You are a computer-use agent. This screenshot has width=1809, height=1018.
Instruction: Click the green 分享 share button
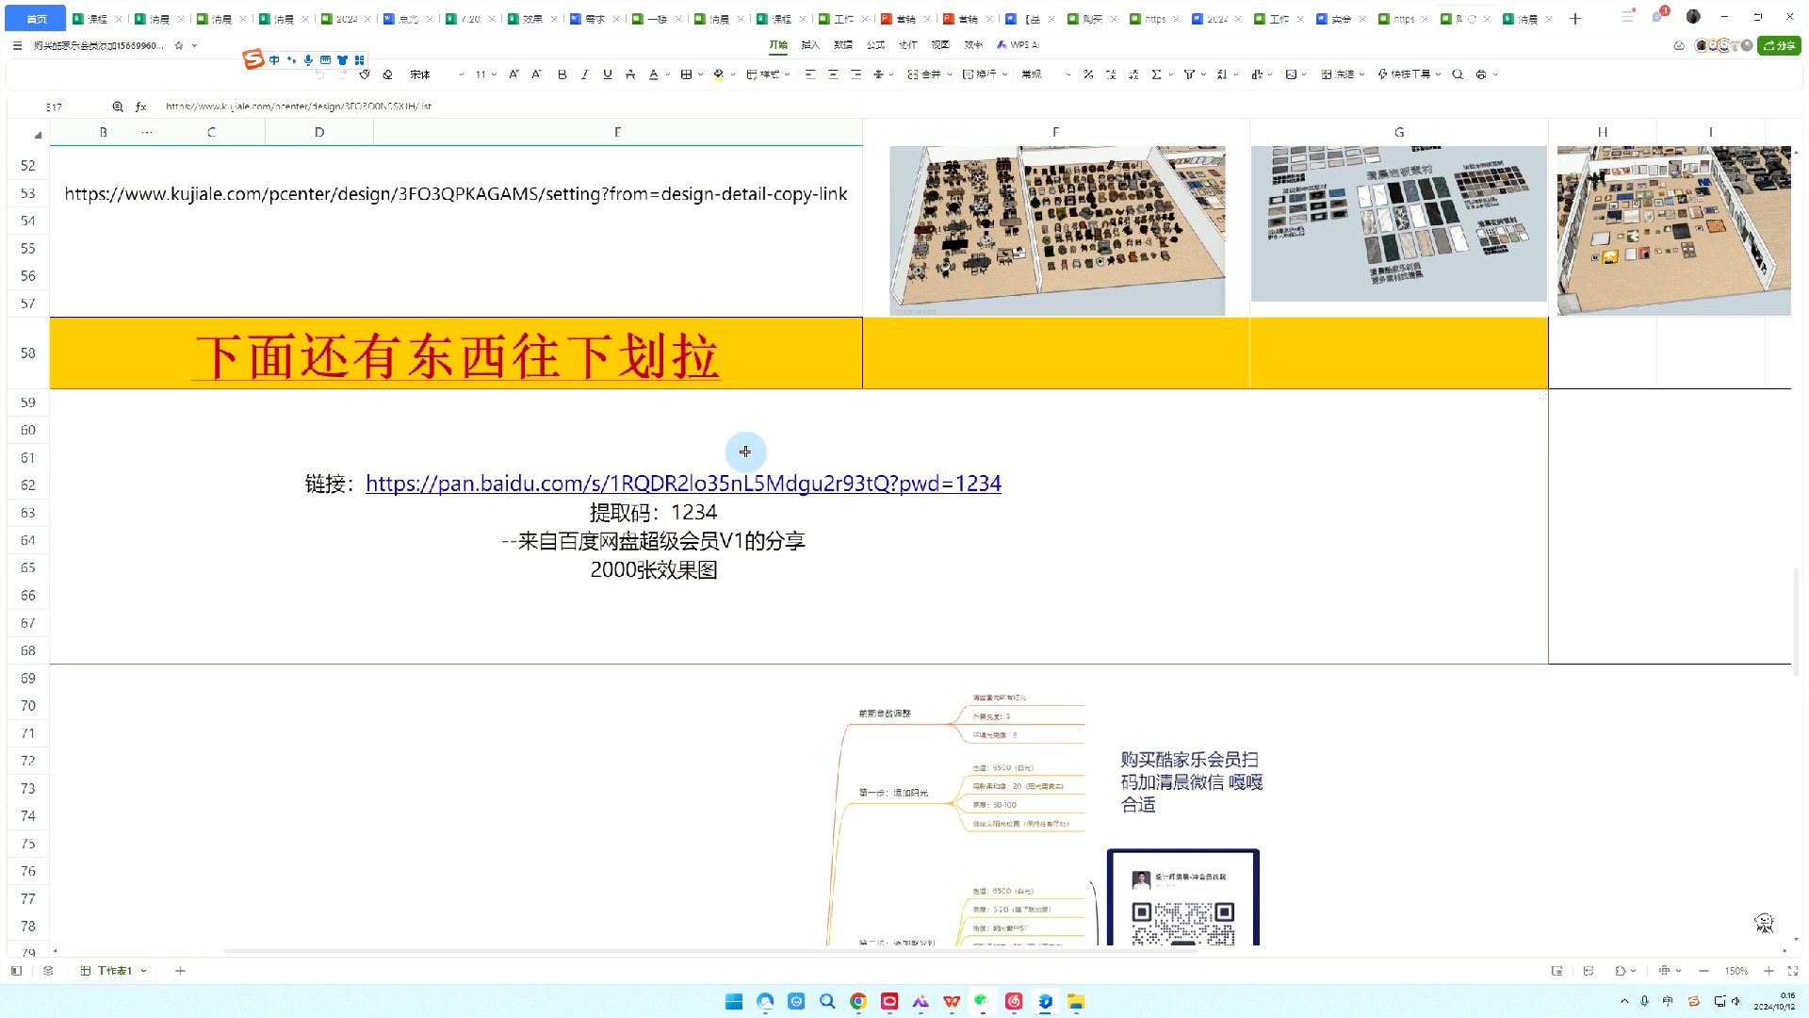point(1780,45)
